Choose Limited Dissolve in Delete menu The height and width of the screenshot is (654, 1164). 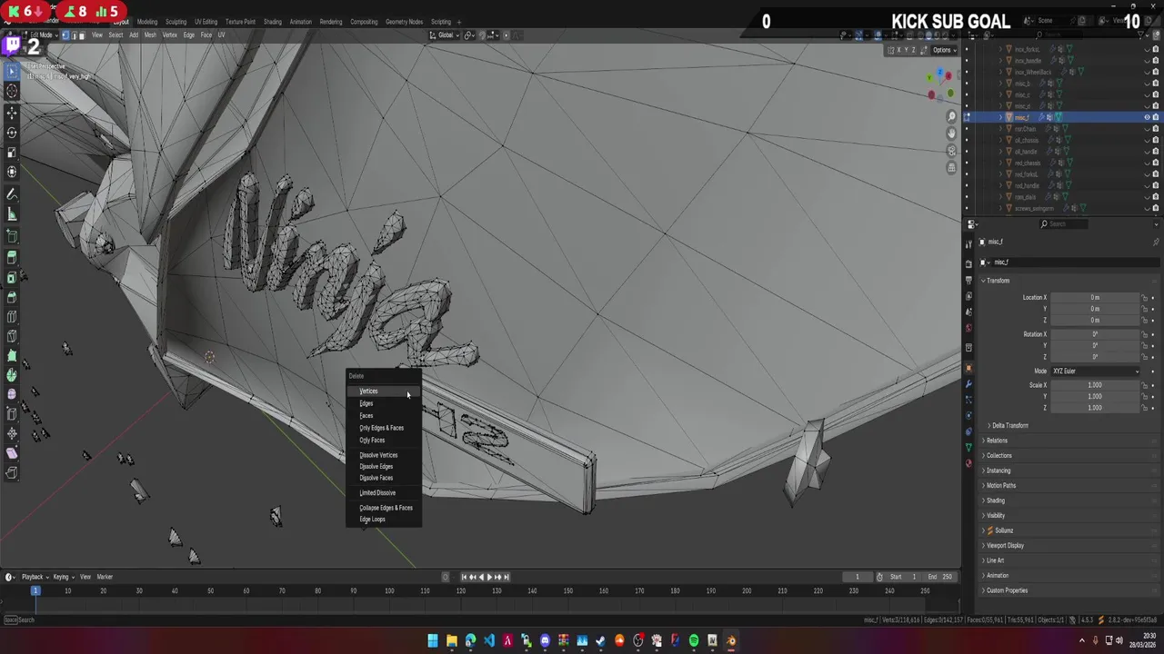pyautogui.click(x=383, y=493)
